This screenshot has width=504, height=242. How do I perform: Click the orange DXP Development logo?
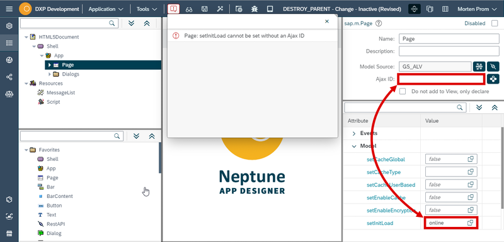pos(25,9)
